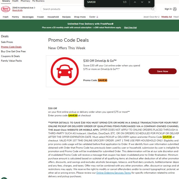Open the Fresh menu

[x=6, y=17]
